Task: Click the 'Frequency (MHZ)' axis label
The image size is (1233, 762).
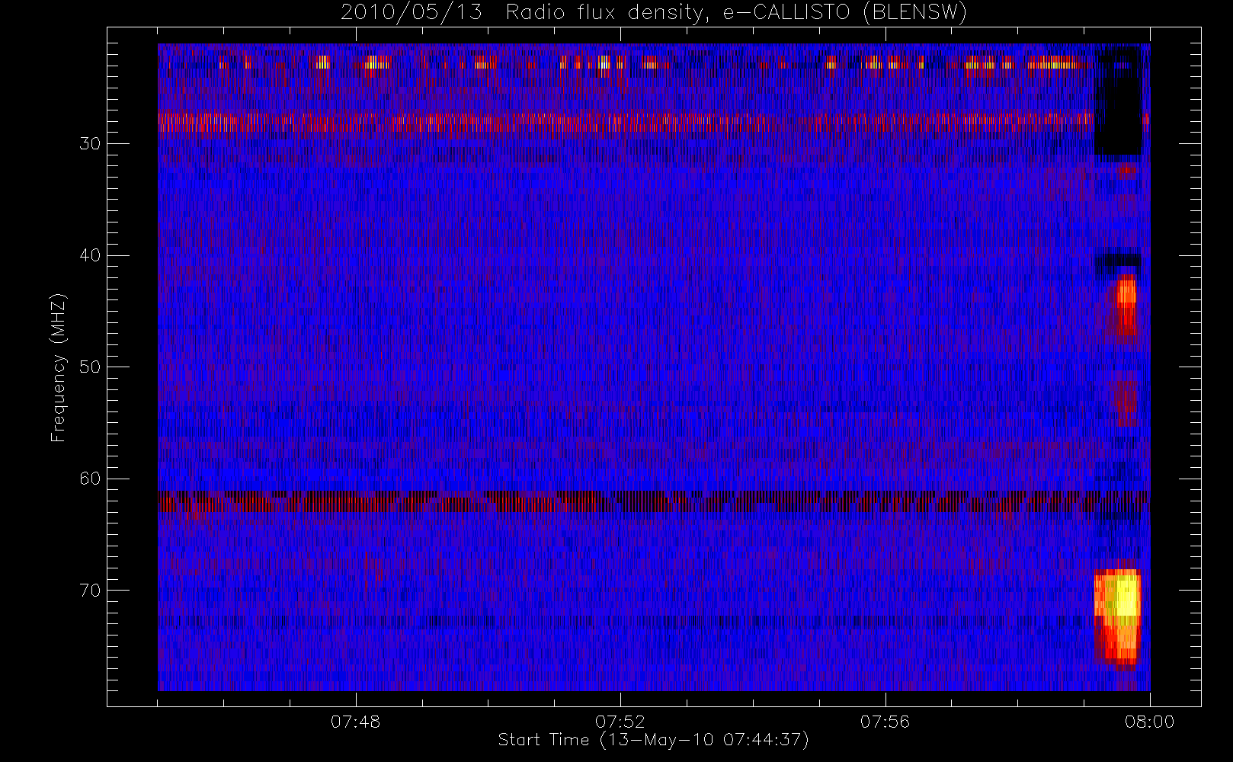Action: coord(59,367)
